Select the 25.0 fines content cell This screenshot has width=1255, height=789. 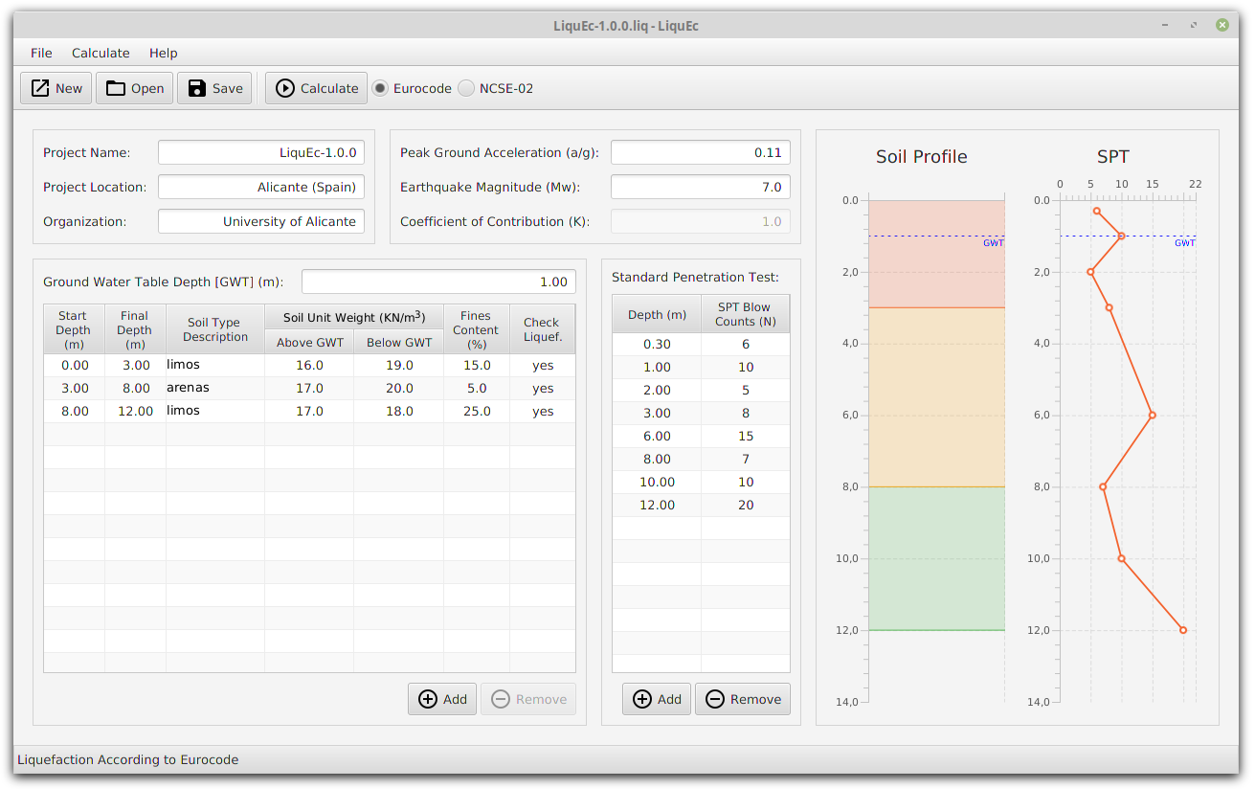click(477, 411)
